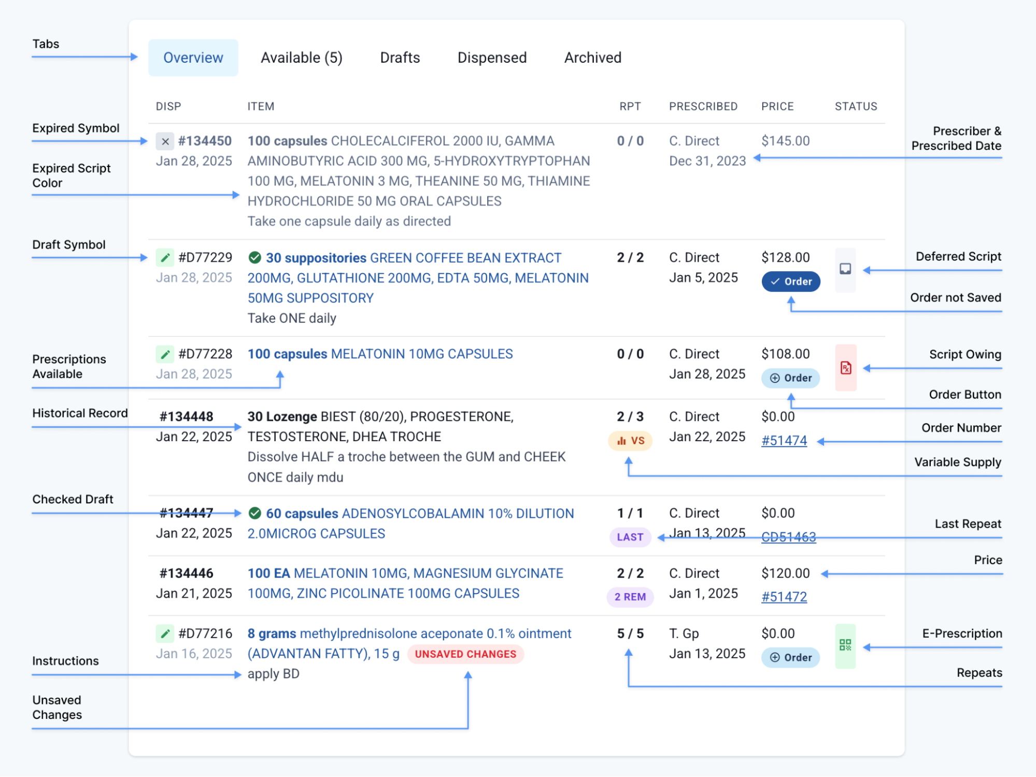The image size is (1036, 777).
Task: Toggle the green checkmark on ADENOSYLCOBALAMIN draft
Action: [255, 513]
